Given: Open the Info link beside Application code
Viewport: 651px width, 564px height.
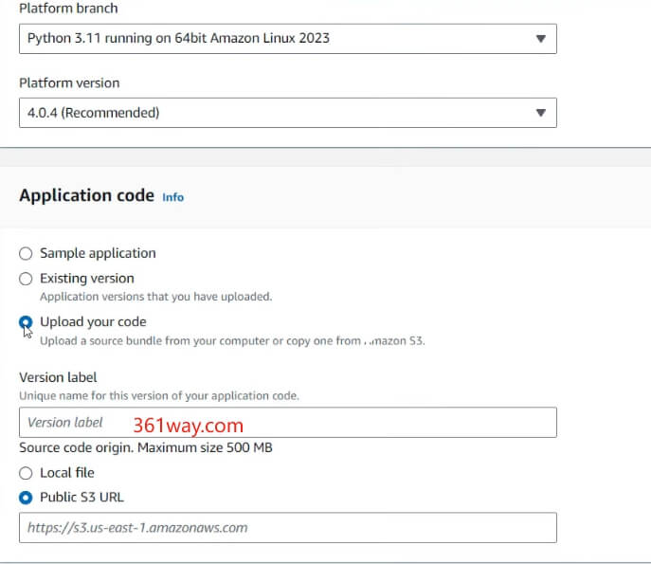Looking at the screenshot, I should [173, 197].
